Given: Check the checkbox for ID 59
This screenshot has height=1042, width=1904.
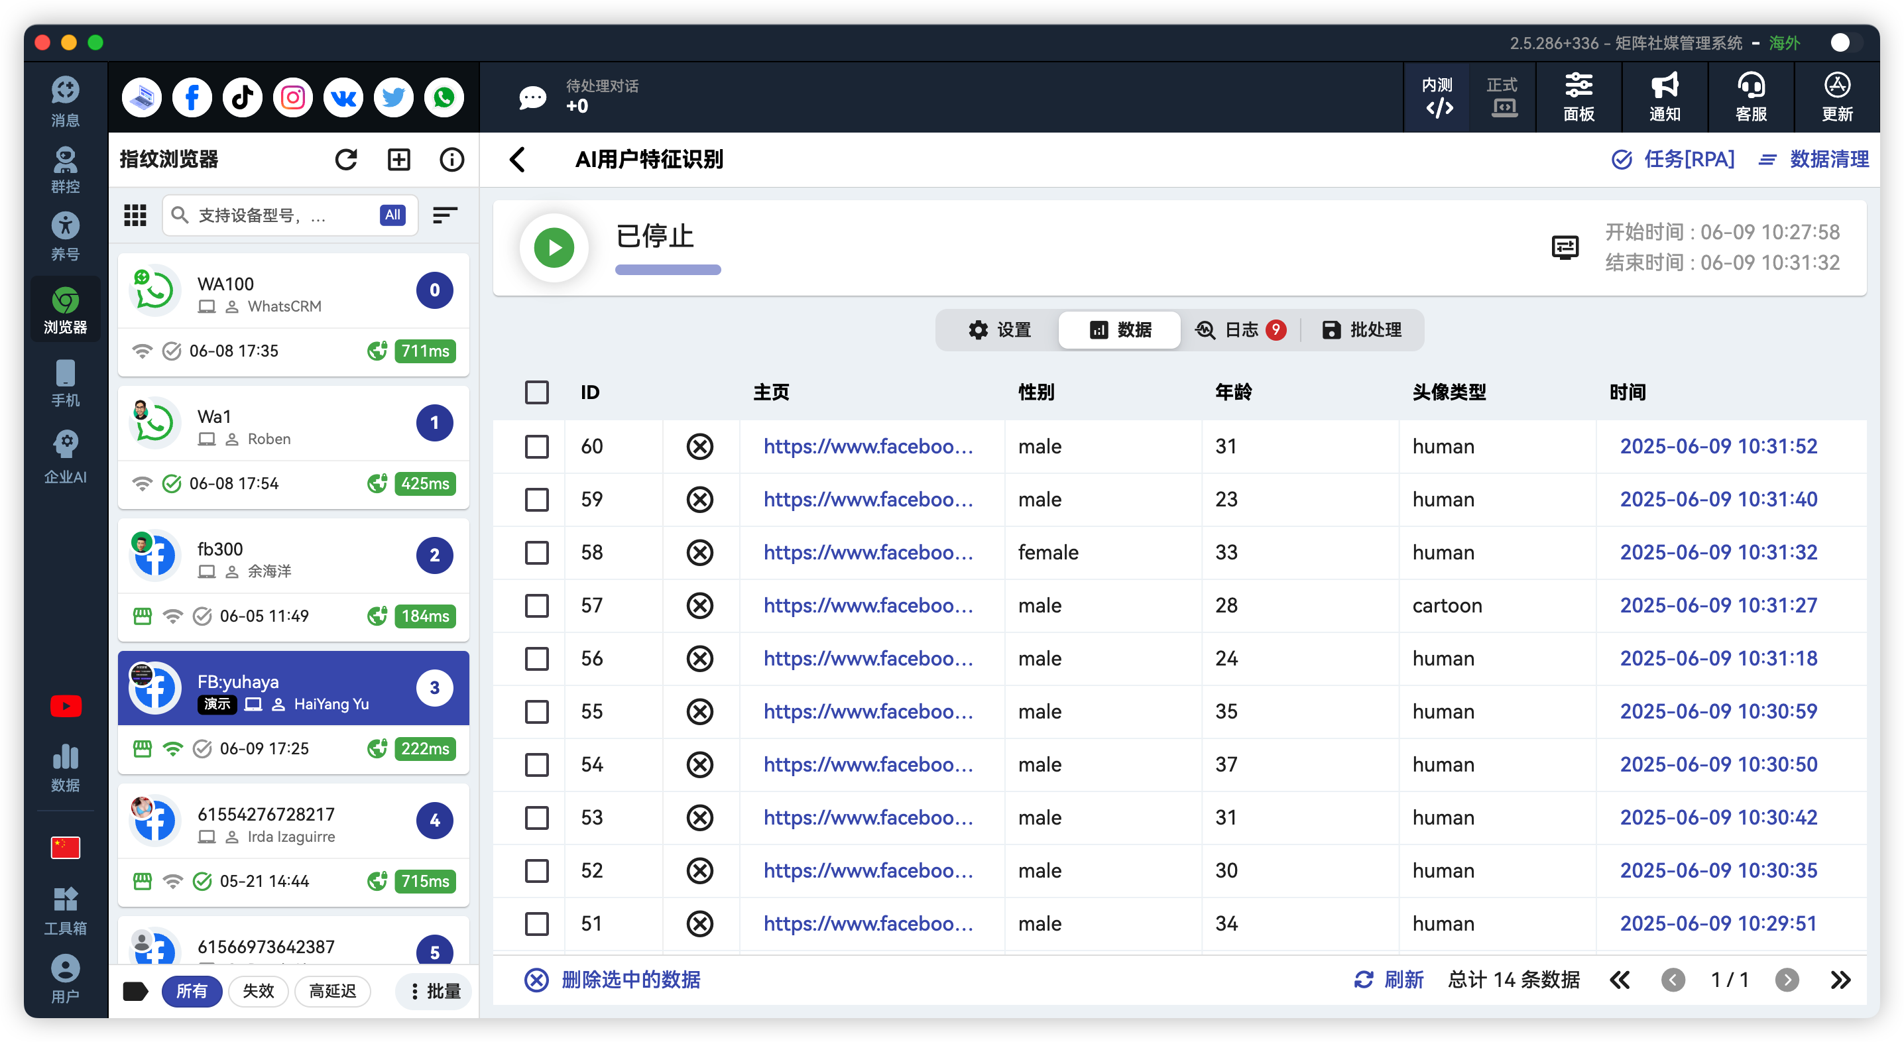Looking at the screenshot, I should pyautogui.click(x=536, y=500).
